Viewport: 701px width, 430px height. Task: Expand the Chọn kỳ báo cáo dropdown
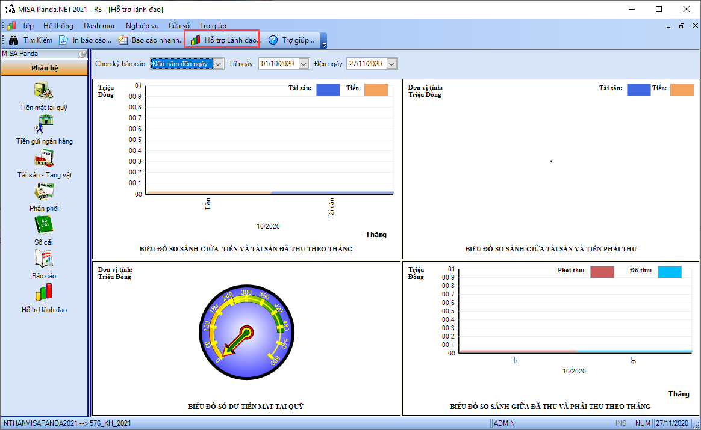pos(218,64)
